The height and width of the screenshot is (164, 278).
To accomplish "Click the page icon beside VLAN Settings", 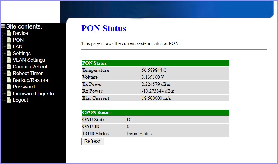I will coord(9,60).
